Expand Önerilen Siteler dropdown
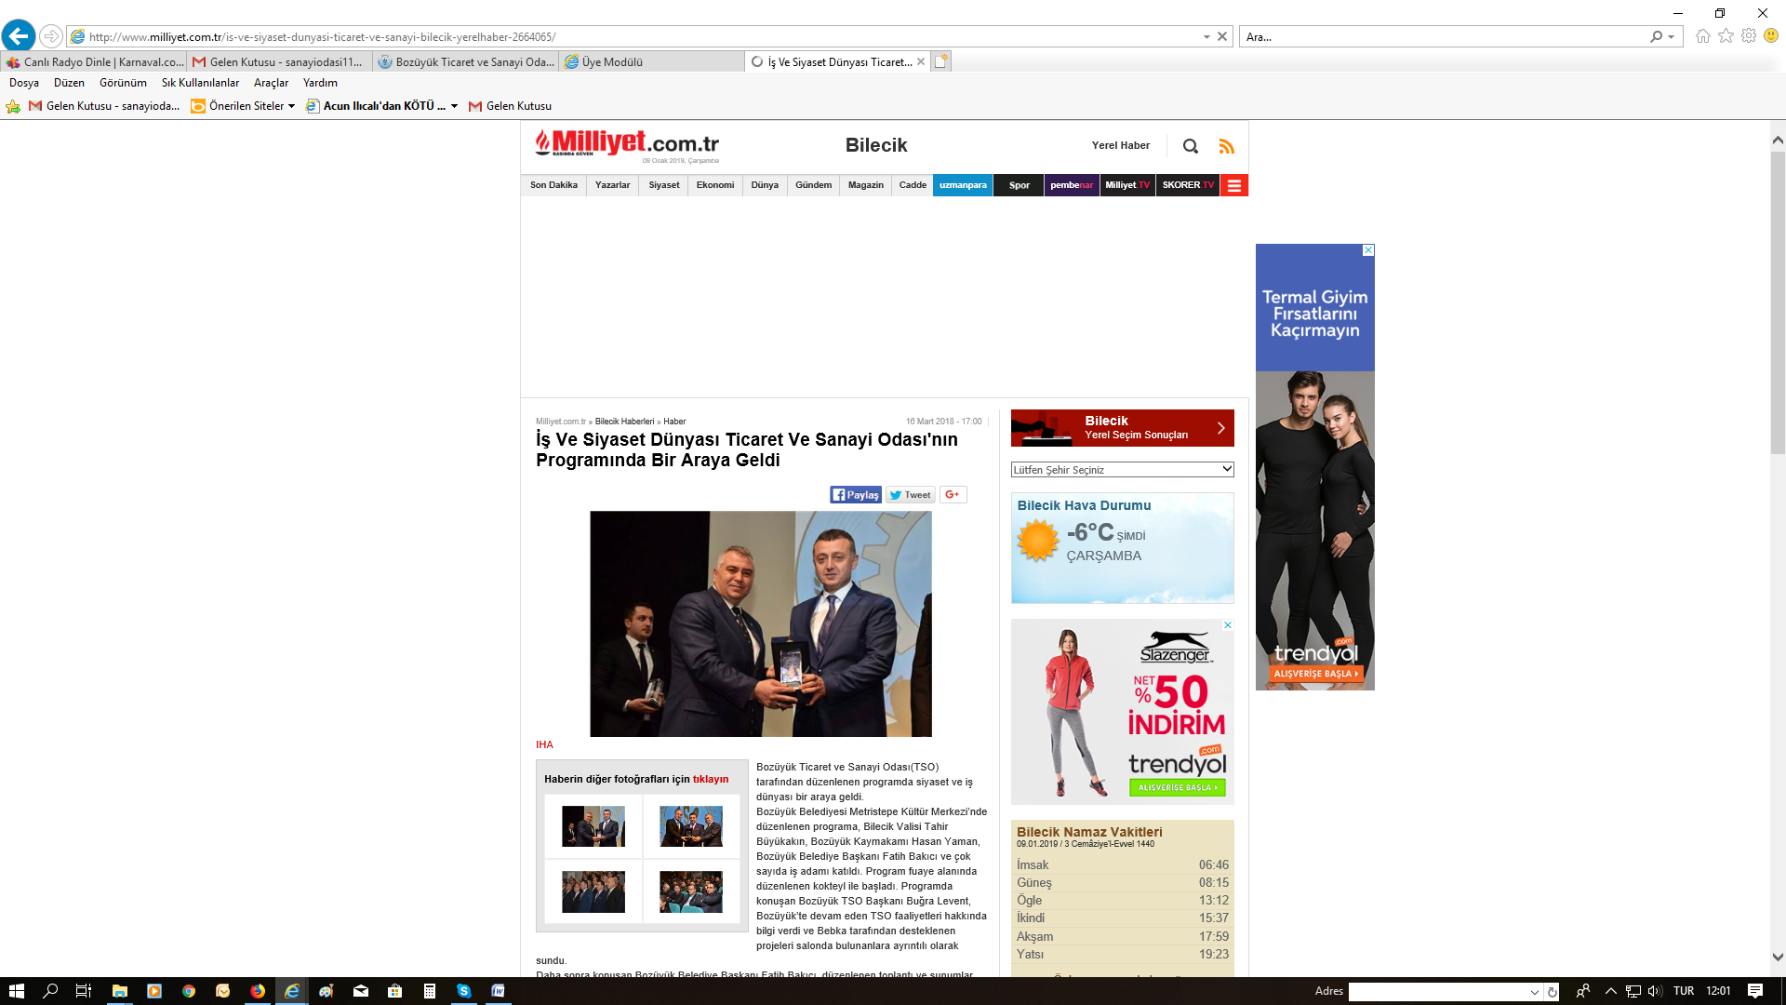Screen dimensions: 1786x1005 click(x=291, y=106)
